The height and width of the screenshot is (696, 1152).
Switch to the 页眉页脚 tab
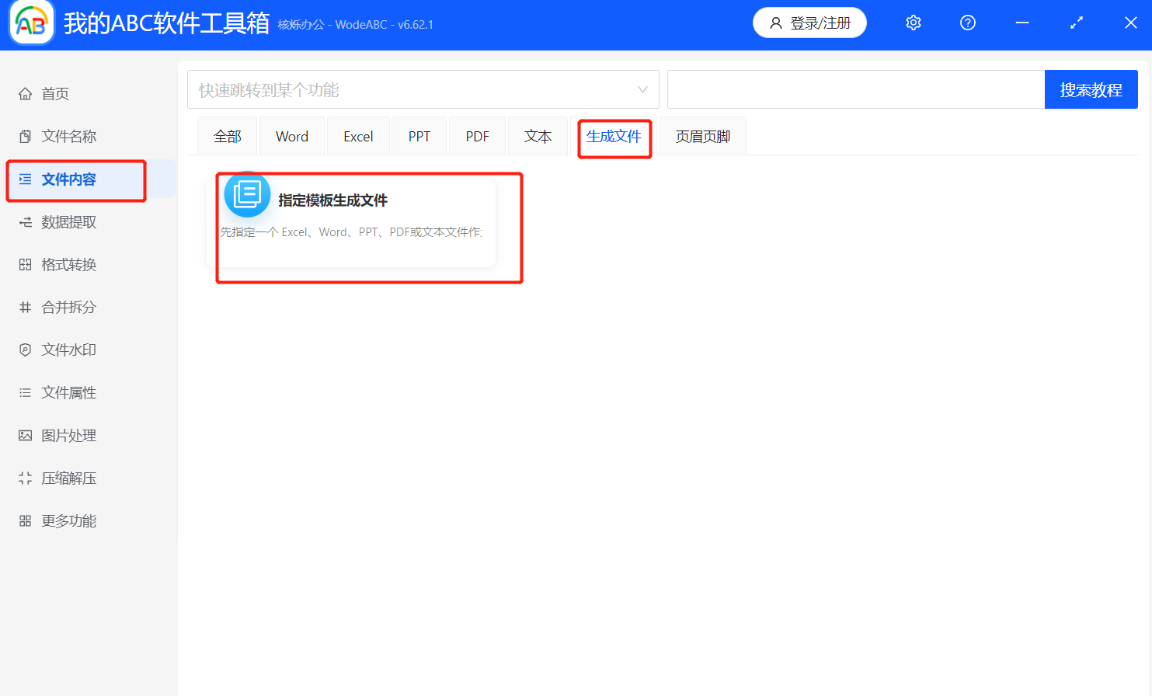(x=701, y=136)
